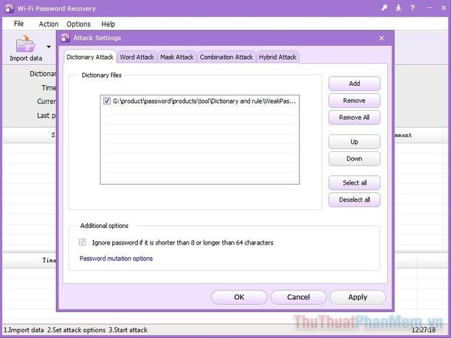Click the '3.Start attack' status text

[x=128, y=330]
